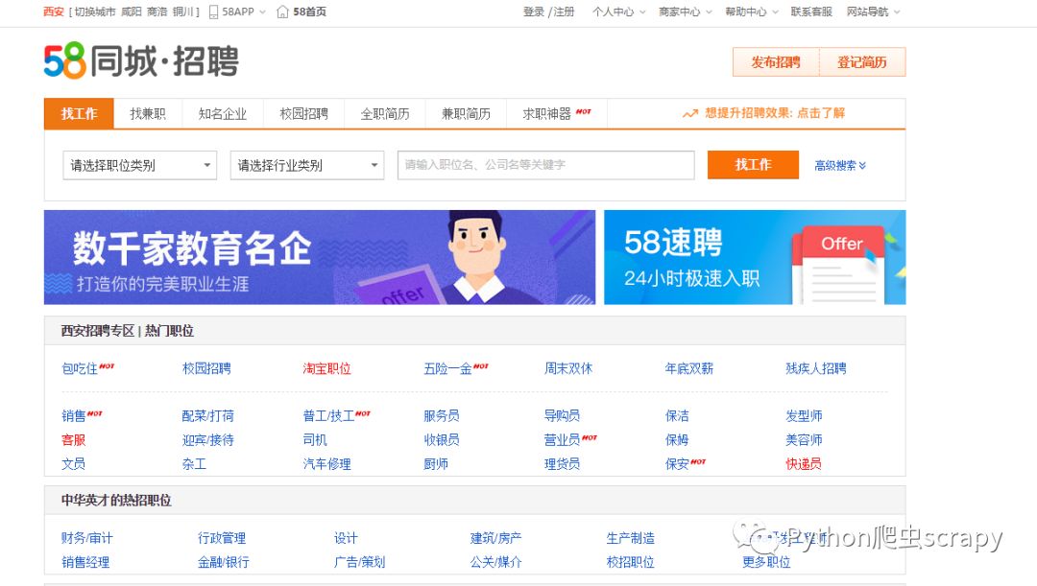Open the 财务/审计 position link
The width and height of the screenshot is (1037, 586).
pyautogui.click(x=87, y=538)
